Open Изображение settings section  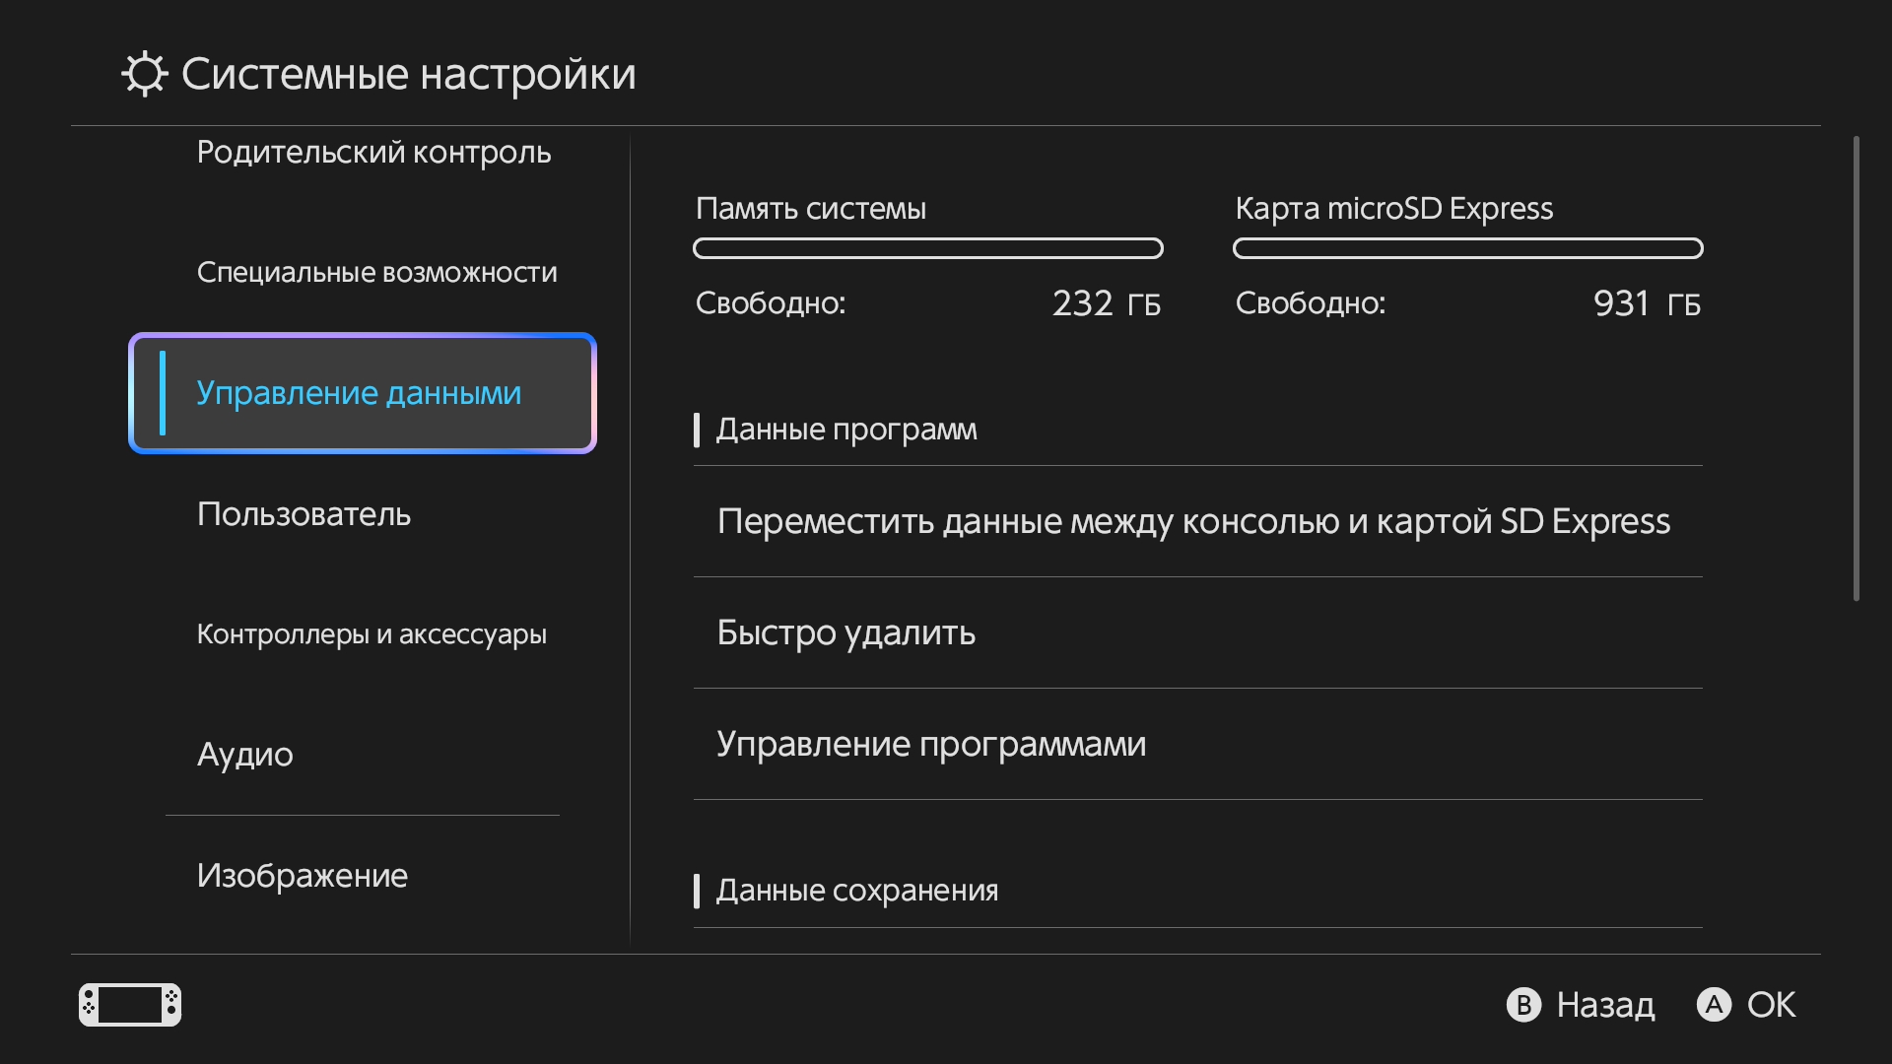coord(302,876)
